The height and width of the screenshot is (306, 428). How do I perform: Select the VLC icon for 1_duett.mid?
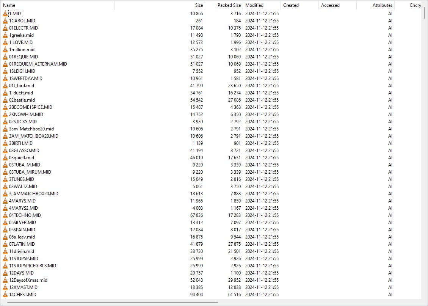(x=5, y=93)
